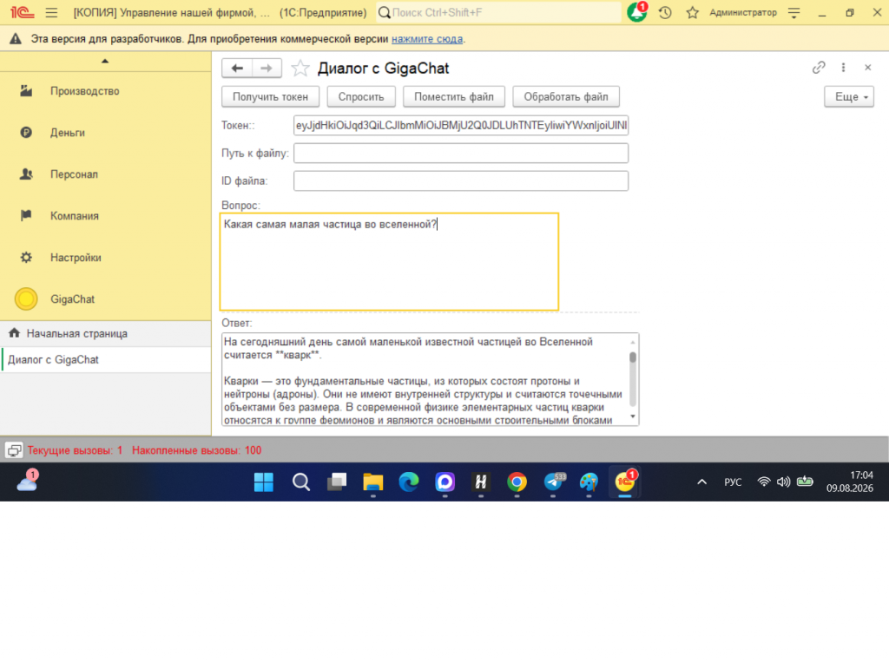
Task: Click Текущие вызовы: 1 status text
Action: click(75, 450)
